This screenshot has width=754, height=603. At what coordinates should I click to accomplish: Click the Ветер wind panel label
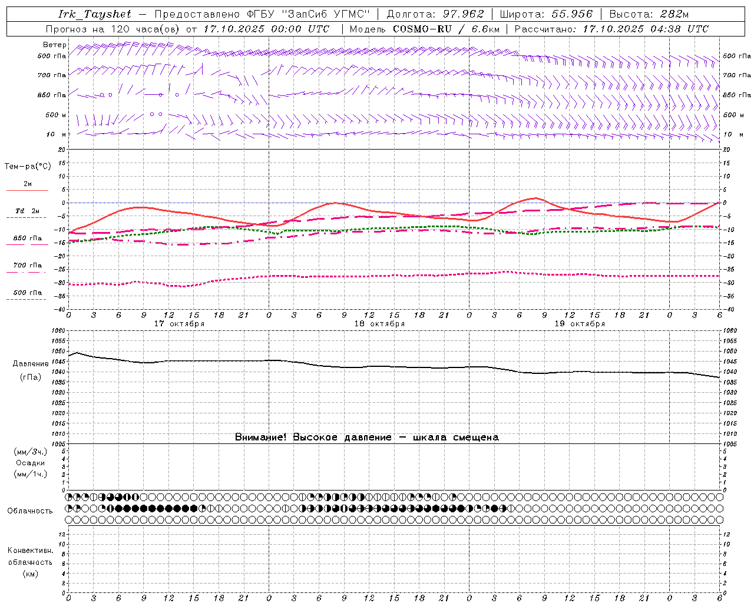55,45
